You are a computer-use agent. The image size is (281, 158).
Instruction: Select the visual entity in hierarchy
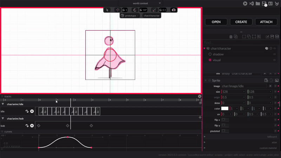pos(217,60)
